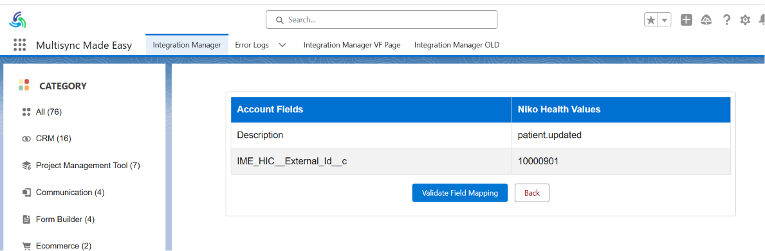Click the All category icon
765x251 pixels.
click(26, 112)
